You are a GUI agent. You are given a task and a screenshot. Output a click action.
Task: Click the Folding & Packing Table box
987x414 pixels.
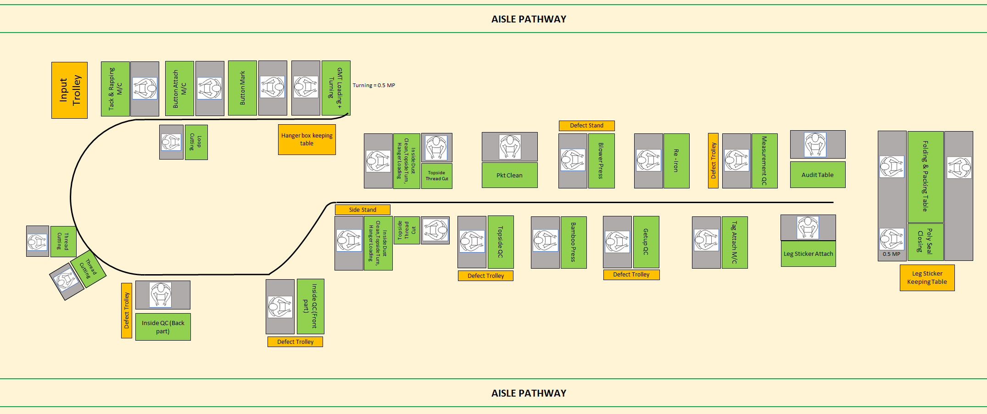[926, 177]
